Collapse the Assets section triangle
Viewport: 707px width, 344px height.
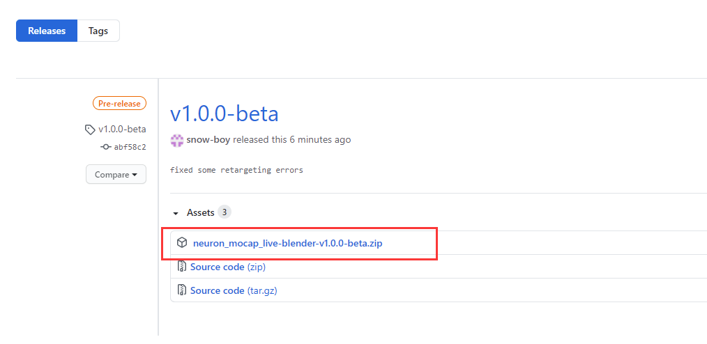176,213
